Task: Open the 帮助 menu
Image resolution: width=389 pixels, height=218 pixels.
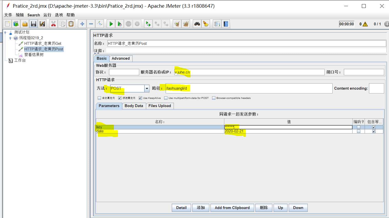Action: click(x=71, y=15)
